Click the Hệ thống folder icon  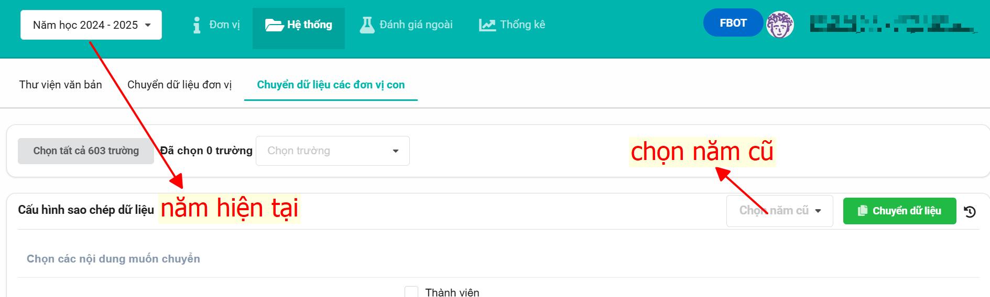click(274, 25)
